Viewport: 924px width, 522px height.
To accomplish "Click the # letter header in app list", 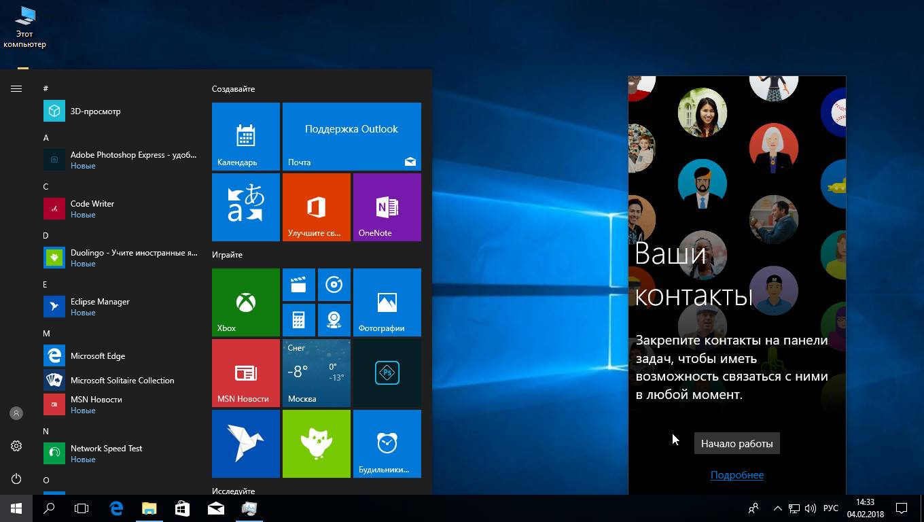I will [x=46, y=88].
